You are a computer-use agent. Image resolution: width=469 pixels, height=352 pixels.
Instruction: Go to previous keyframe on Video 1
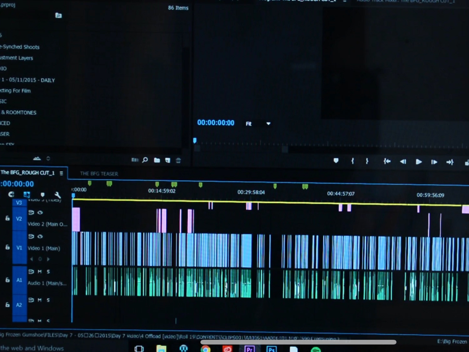31,259
